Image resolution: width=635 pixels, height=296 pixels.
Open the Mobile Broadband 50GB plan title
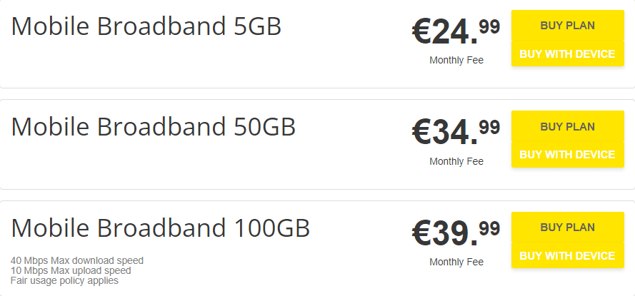[x=154, y=127]
